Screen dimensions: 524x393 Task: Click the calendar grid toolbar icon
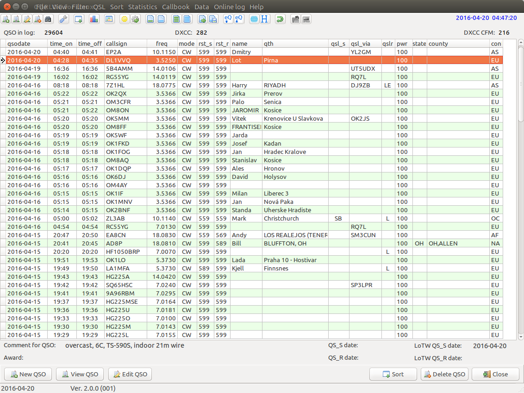pos(109,19)
